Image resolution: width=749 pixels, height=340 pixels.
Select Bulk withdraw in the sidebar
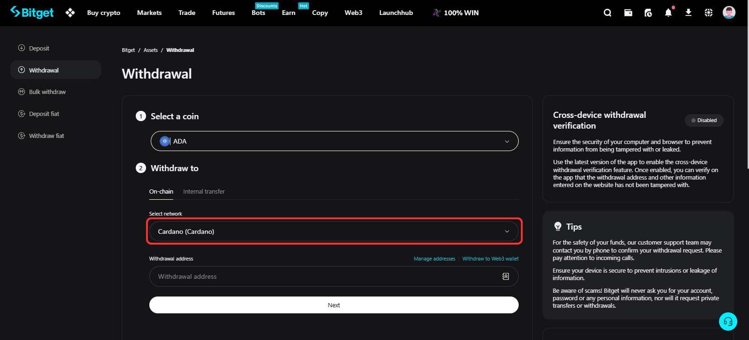[x=47, y=92]
